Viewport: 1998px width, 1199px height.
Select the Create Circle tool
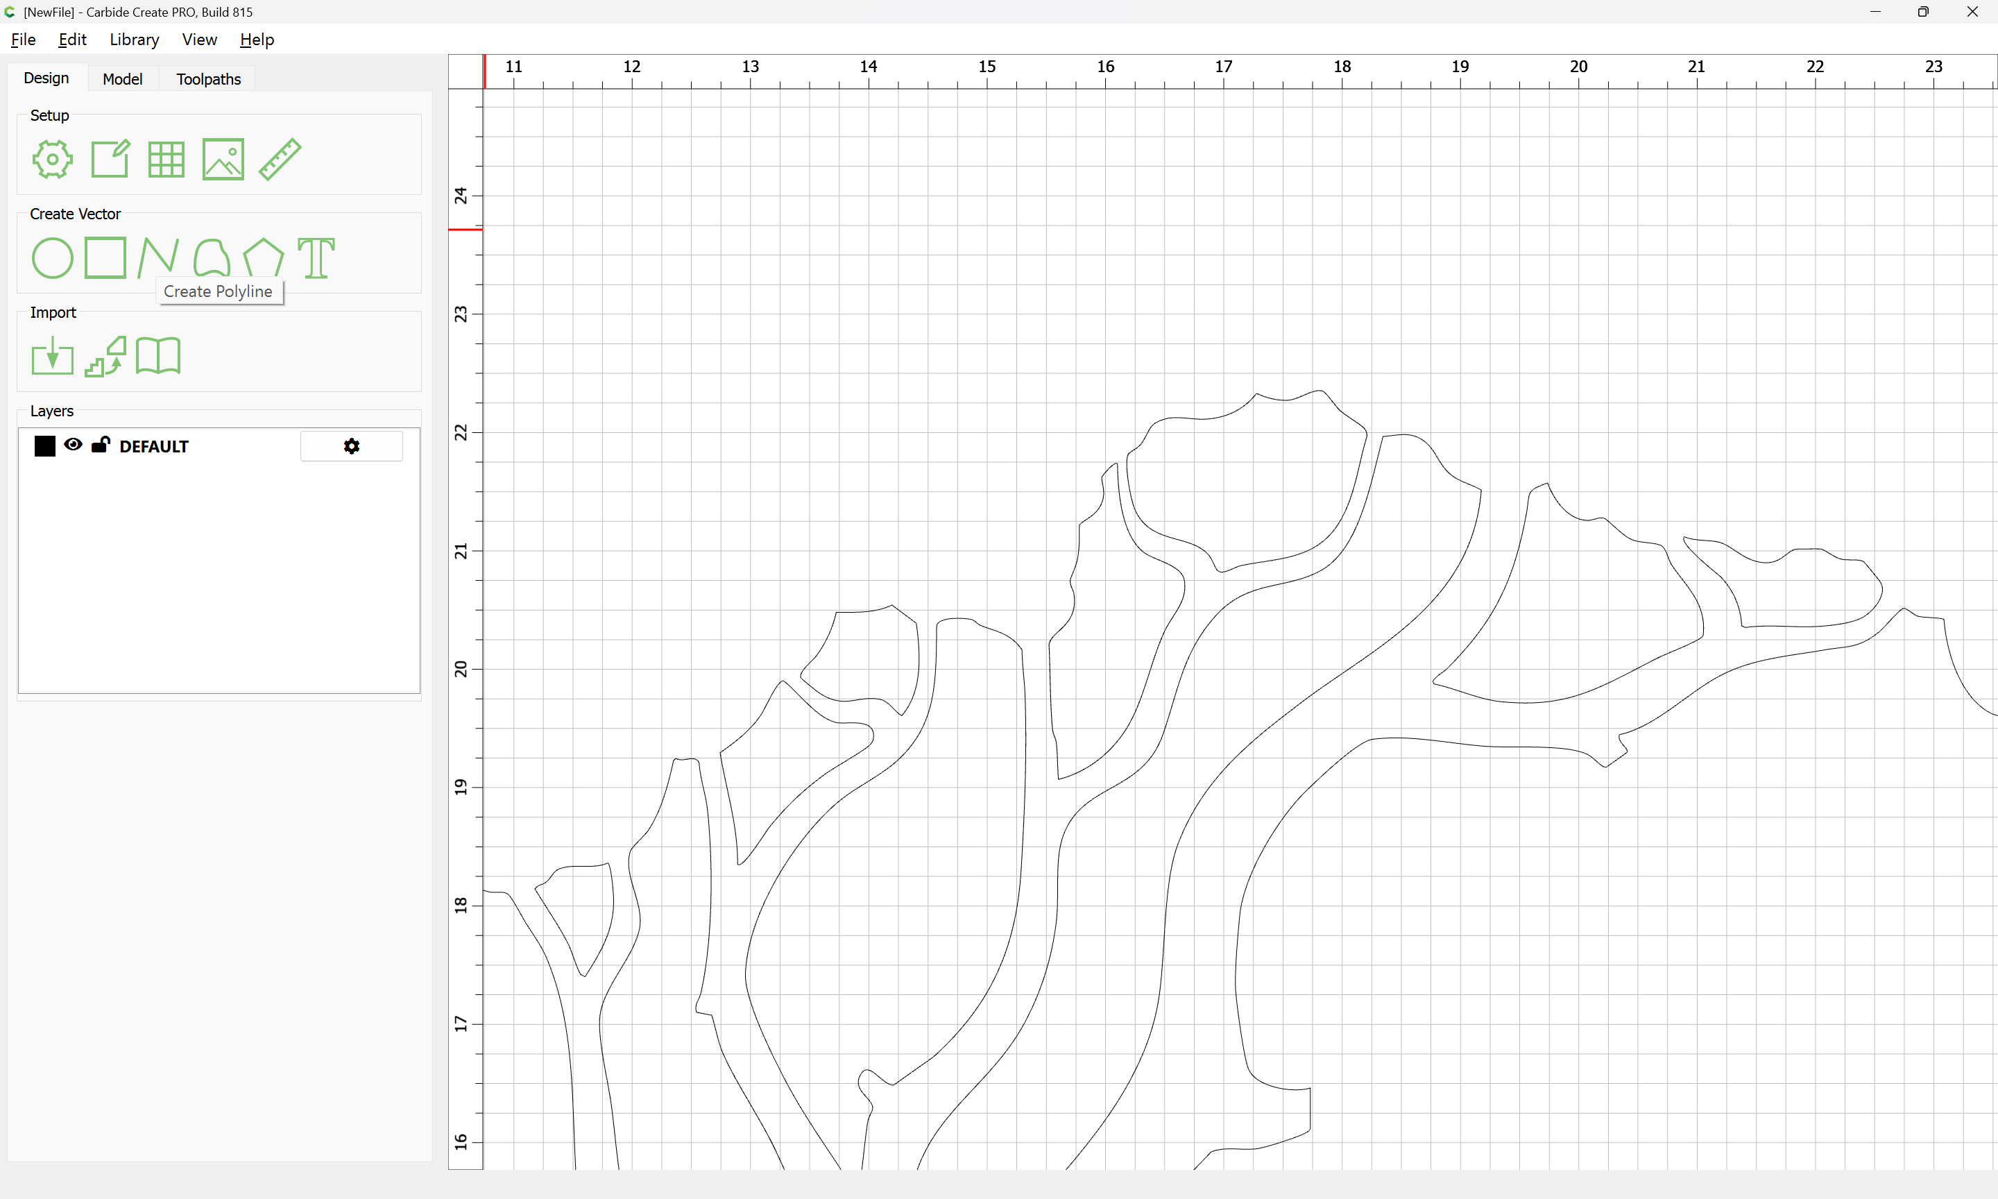[x=53, y=257]
